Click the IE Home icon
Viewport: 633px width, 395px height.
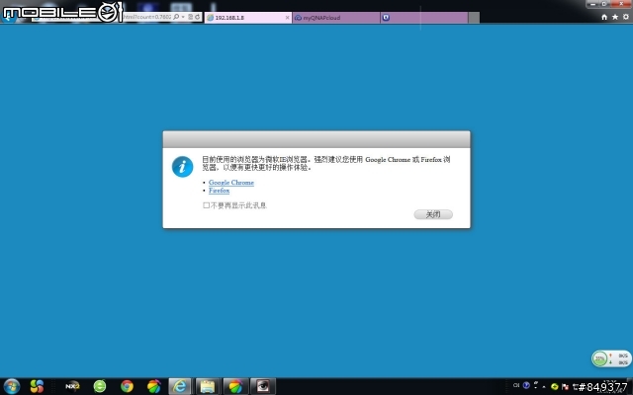pos(604,17)
